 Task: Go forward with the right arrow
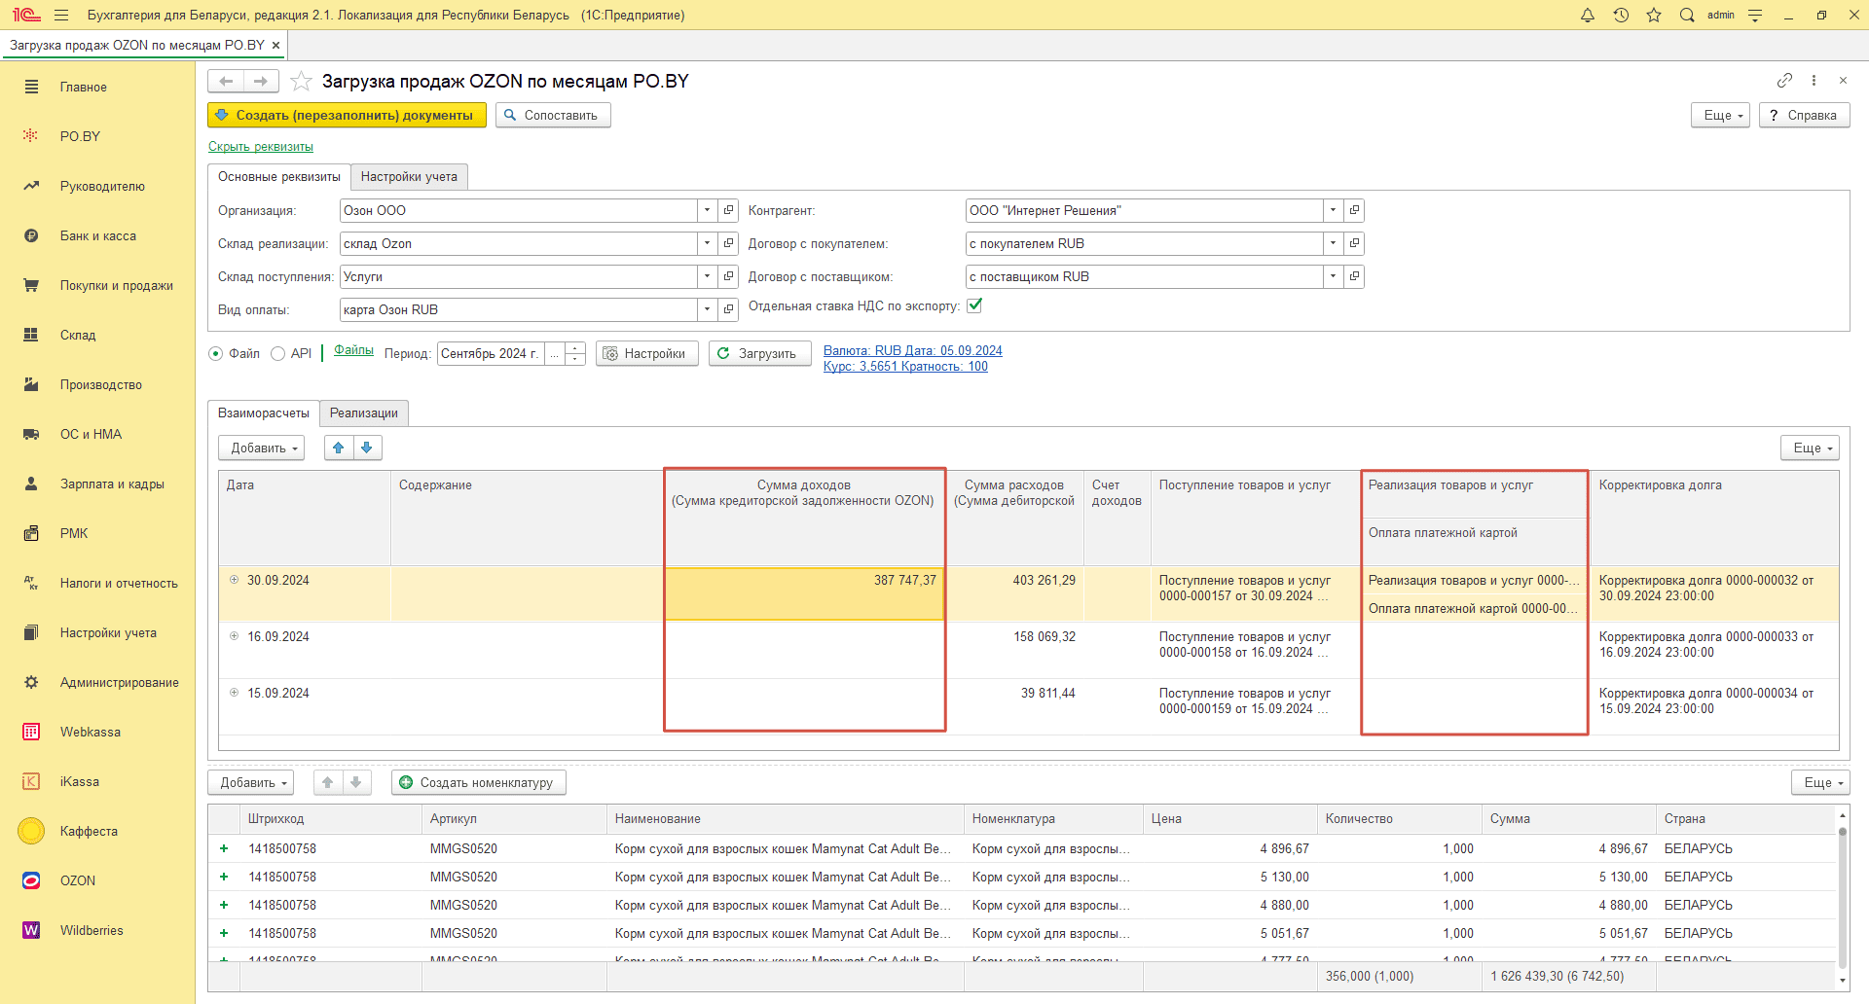tap(261, 81)
